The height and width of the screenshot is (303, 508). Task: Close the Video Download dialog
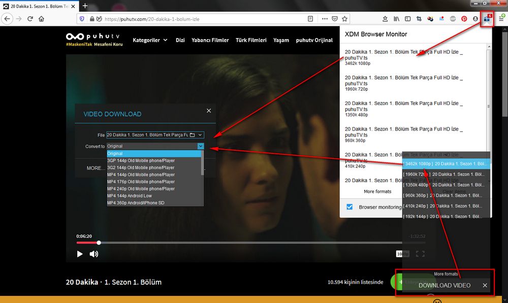pos(209,111)
